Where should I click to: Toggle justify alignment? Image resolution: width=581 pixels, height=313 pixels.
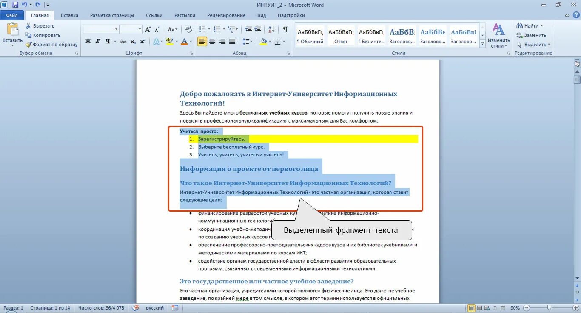click(232, 41)
